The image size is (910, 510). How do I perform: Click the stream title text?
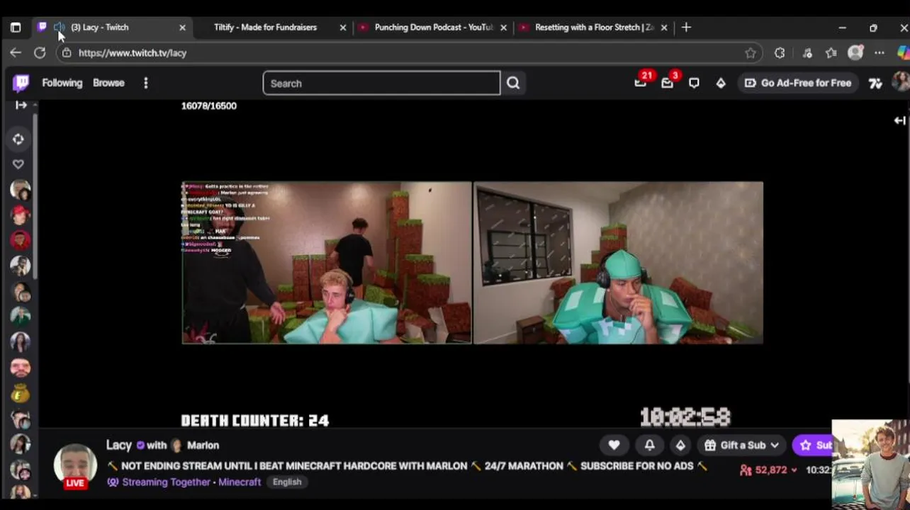coord(408,465)
